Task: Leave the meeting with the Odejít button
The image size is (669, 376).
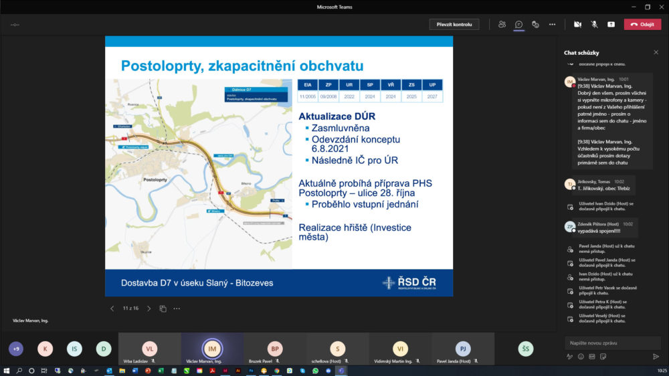Action: click(642, 24)
